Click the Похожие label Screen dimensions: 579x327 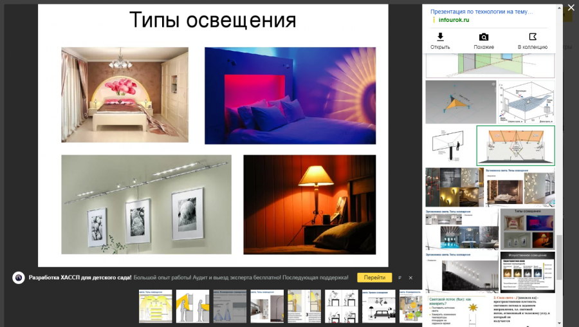(484, 47)
